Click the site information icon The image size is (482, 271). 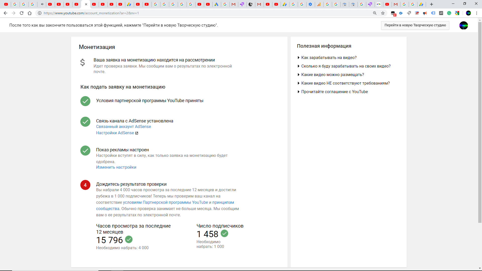click(40, 13)
